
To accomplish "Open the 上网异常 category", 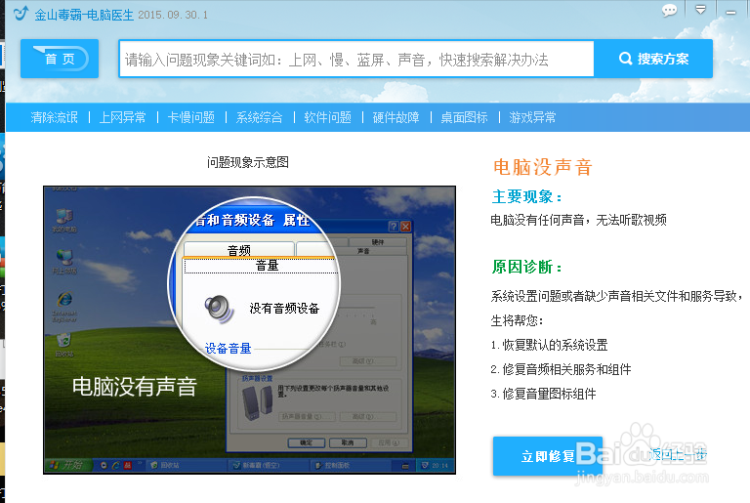I will click(122, 117).
